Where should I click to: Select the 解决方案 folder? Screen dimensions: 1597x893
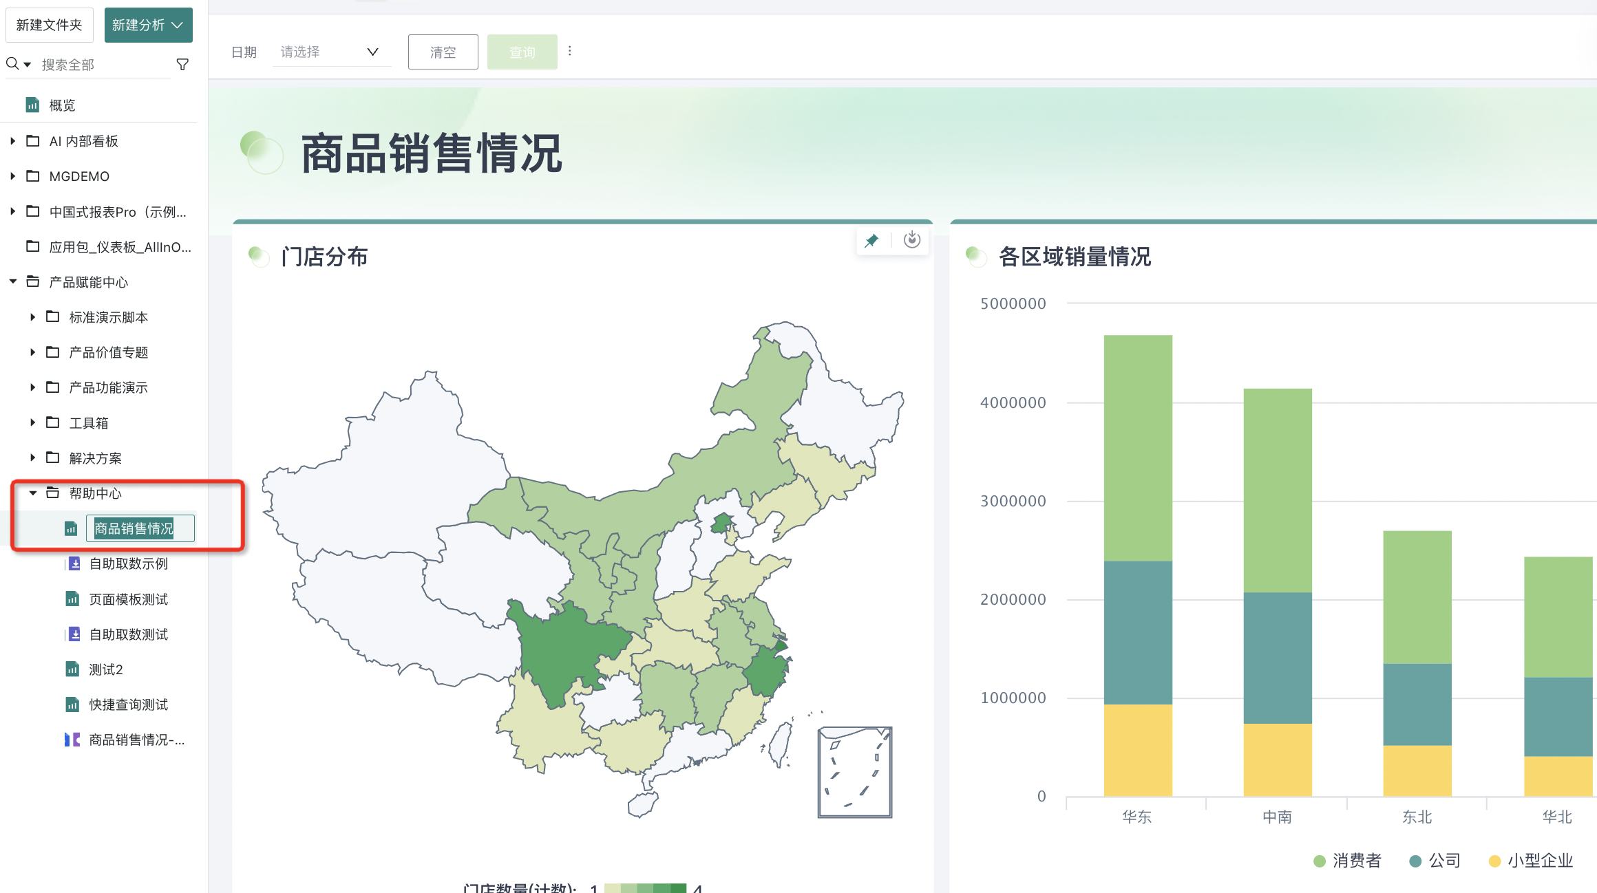(x=95, y=458)
